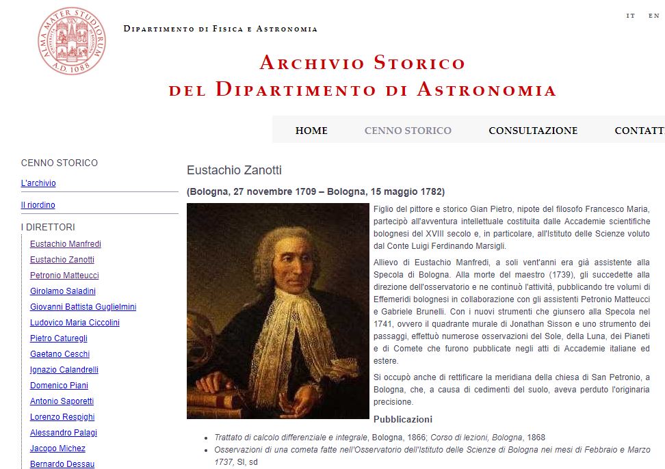Select director Giovanni Battista Guglielmini
Screen dimensions: 665x469
point(83,307)
